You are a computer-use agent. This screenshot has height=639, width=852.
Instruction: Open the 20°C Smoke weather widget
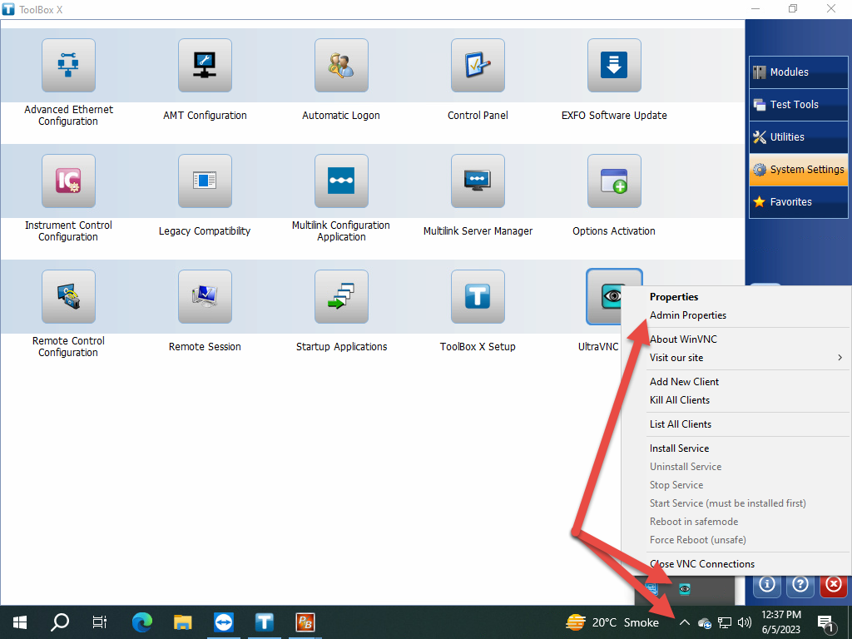click(x=612, y=622)
